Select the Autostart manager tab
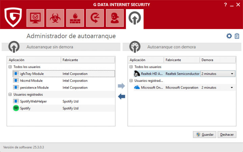Screen dimensions: 243x152 (135, 19)
